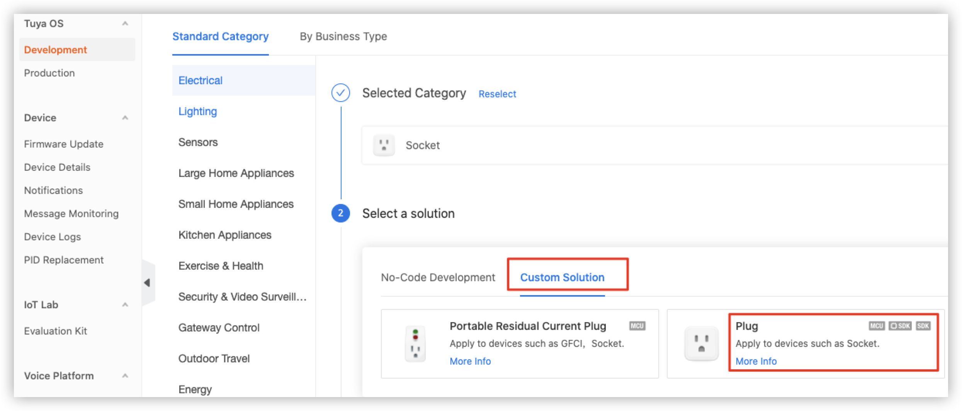962x411 pixels.
Task: Click the Device section header
Action: 40,118
